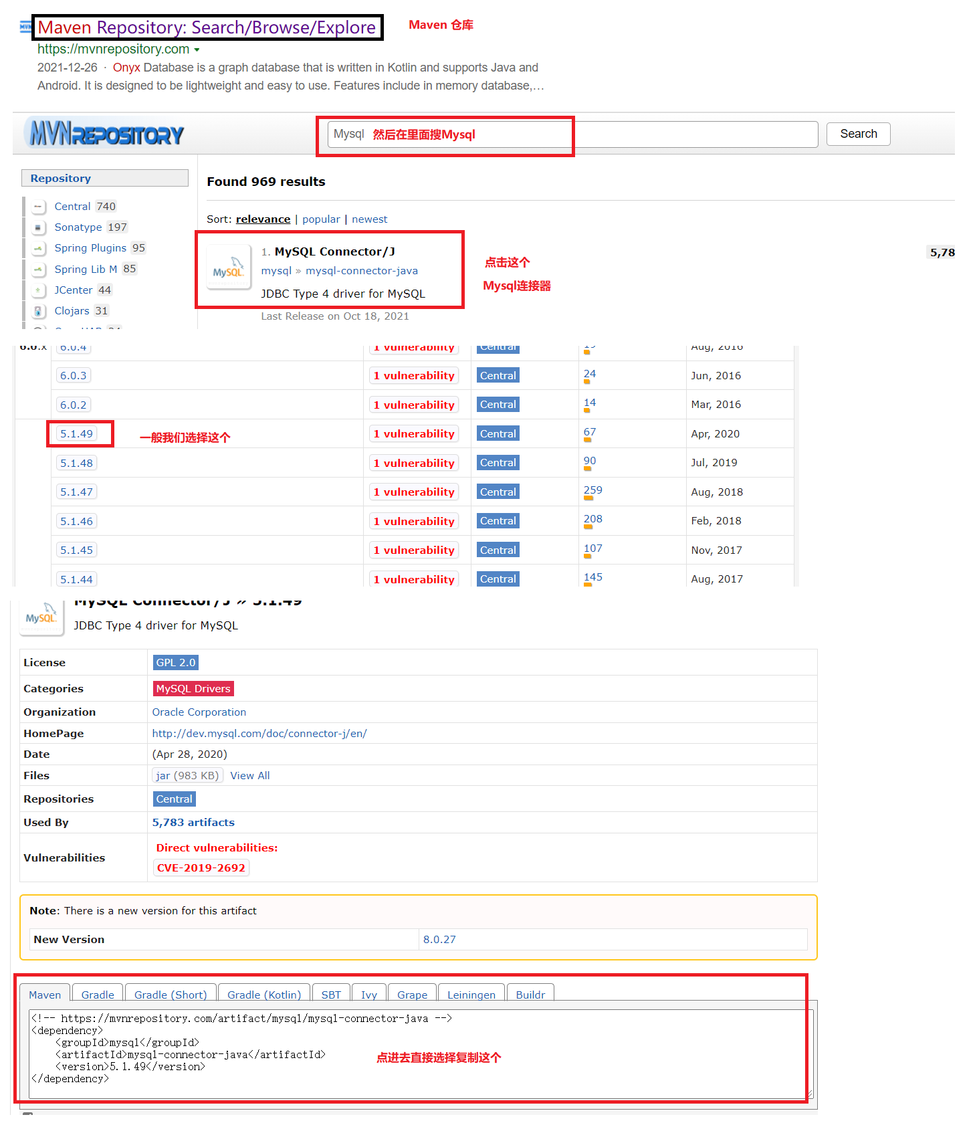The image size is (977, 1123).
Task: Click the favicon beside Maven Repository title
Action: (25, 27)
